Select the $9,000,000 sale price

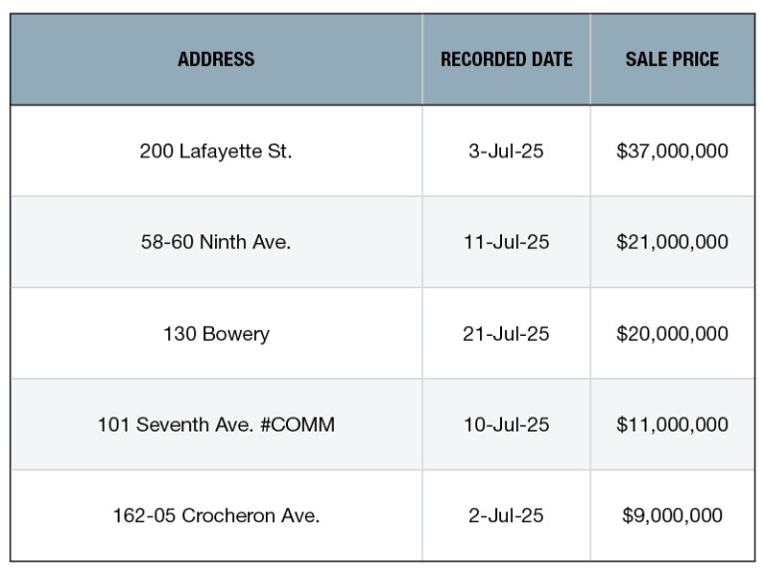(672, 515)
